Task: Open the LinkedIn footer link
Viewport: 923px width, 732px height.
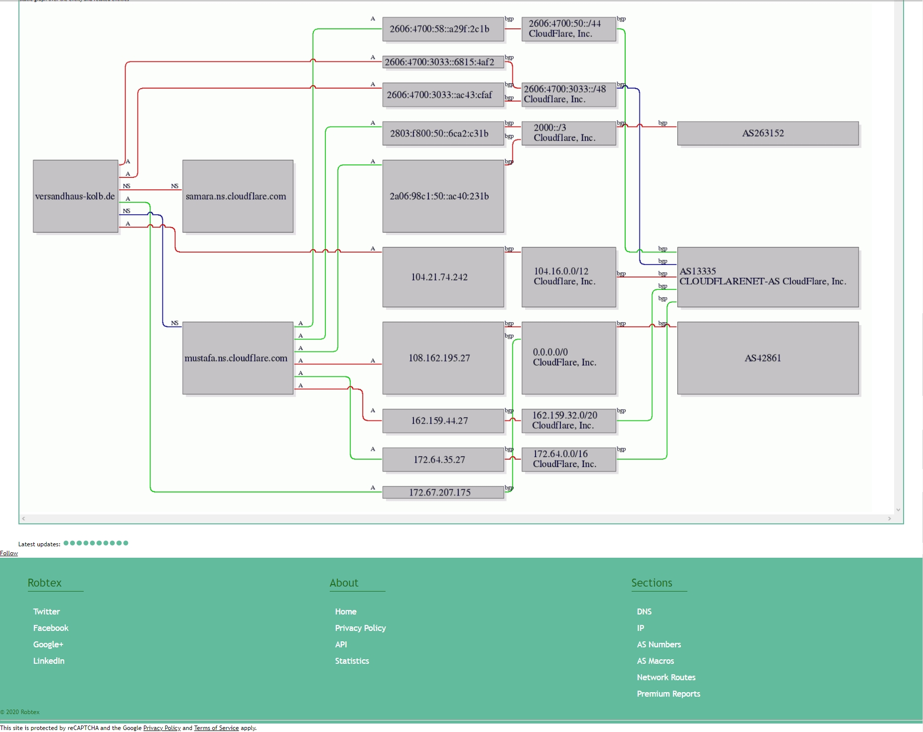Action: pos(49,661)
